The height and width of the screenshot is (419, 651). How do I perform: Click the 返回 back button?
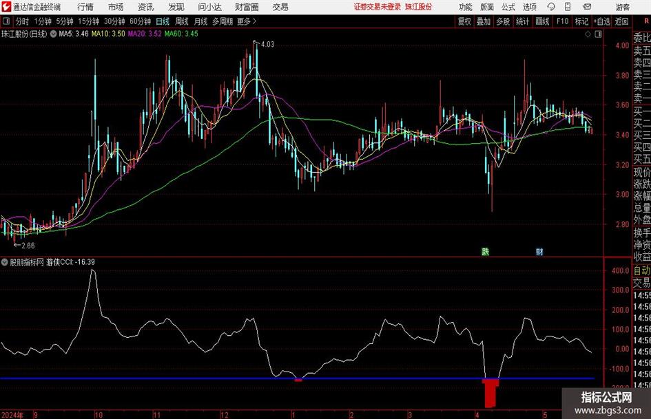click(x=621, y=21)
